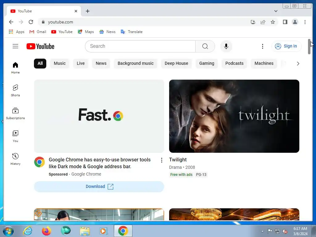Open Shorts from the sidebar
This screenshot has height=237, width=316.
pos(15,91)
